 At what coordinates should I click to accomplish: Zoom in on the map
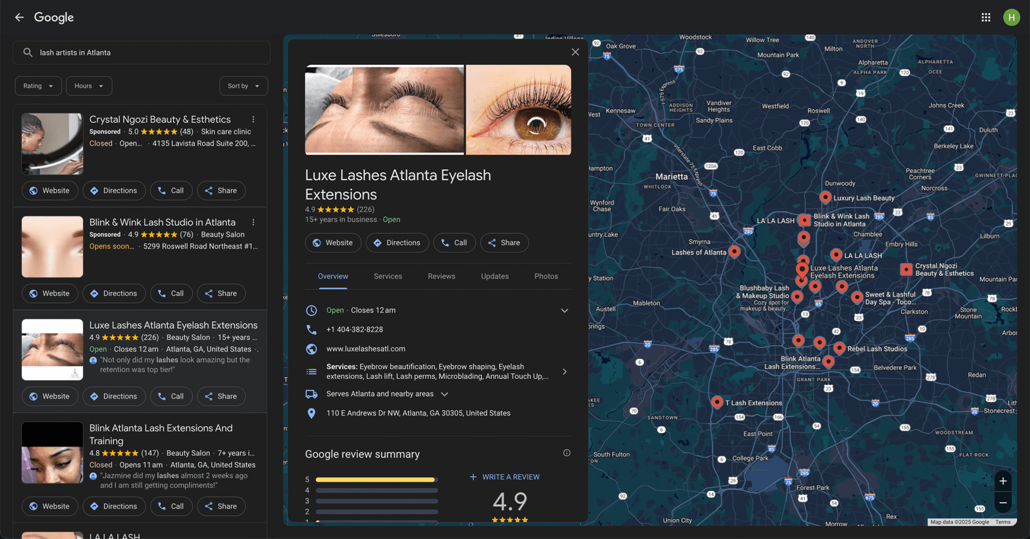tap(1003, 481)
